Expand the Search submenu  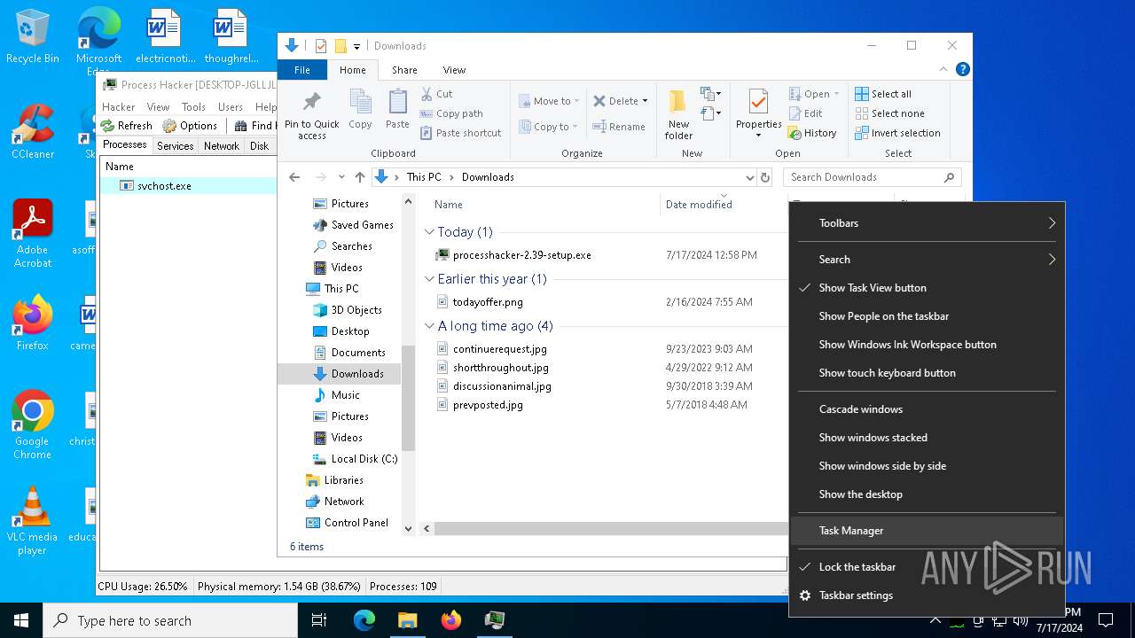click(x=927, y=260)
